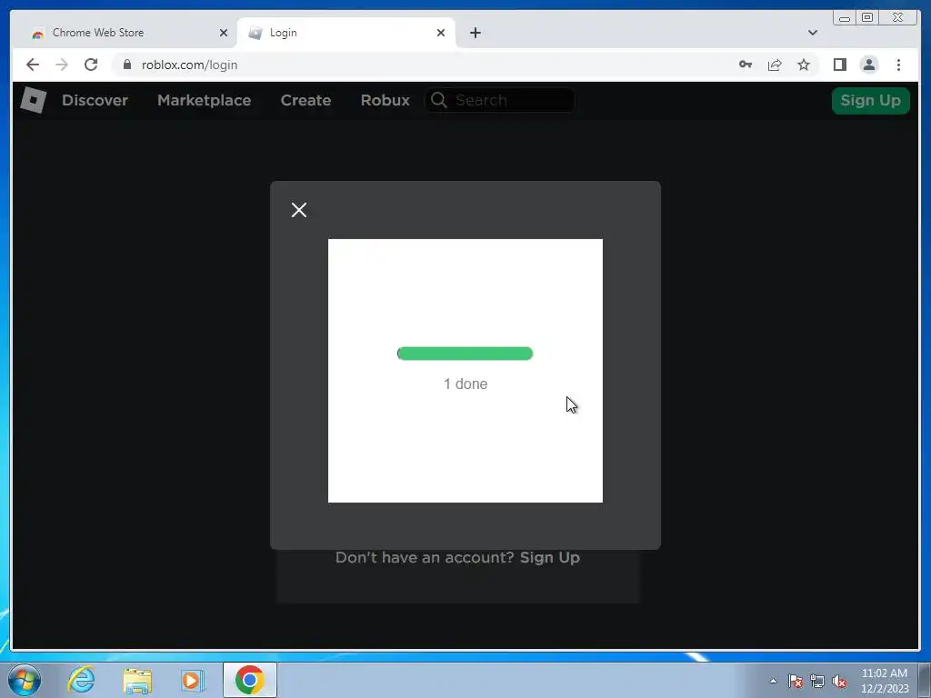The height and width of the screenshot is (698, 931).
Task: Toggle the Chrome side panel
Action: 839,65
